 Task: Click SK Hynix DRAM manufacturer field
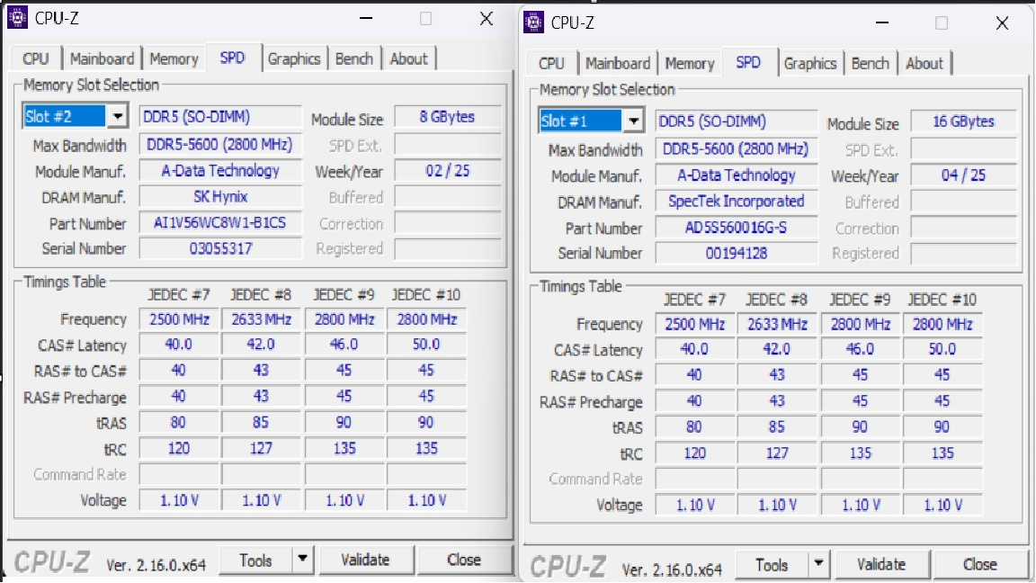(220, 197)
